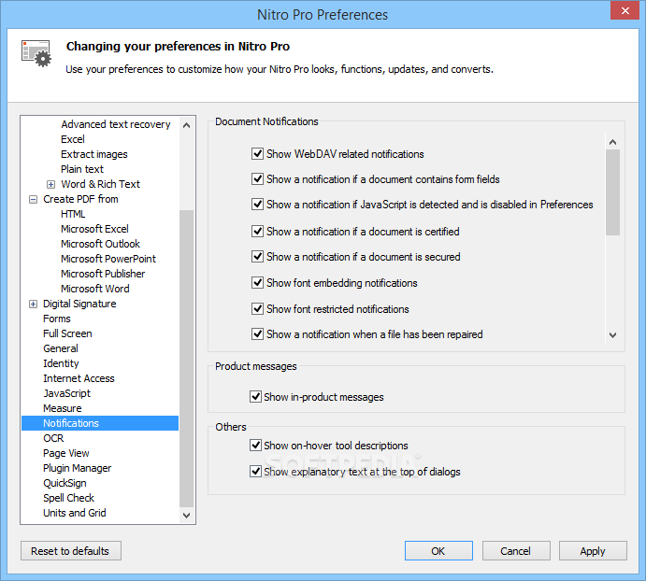Click the category tree scroll up arrow
The height and width of the screenshot is (581, 646).
tap(186, 125)
